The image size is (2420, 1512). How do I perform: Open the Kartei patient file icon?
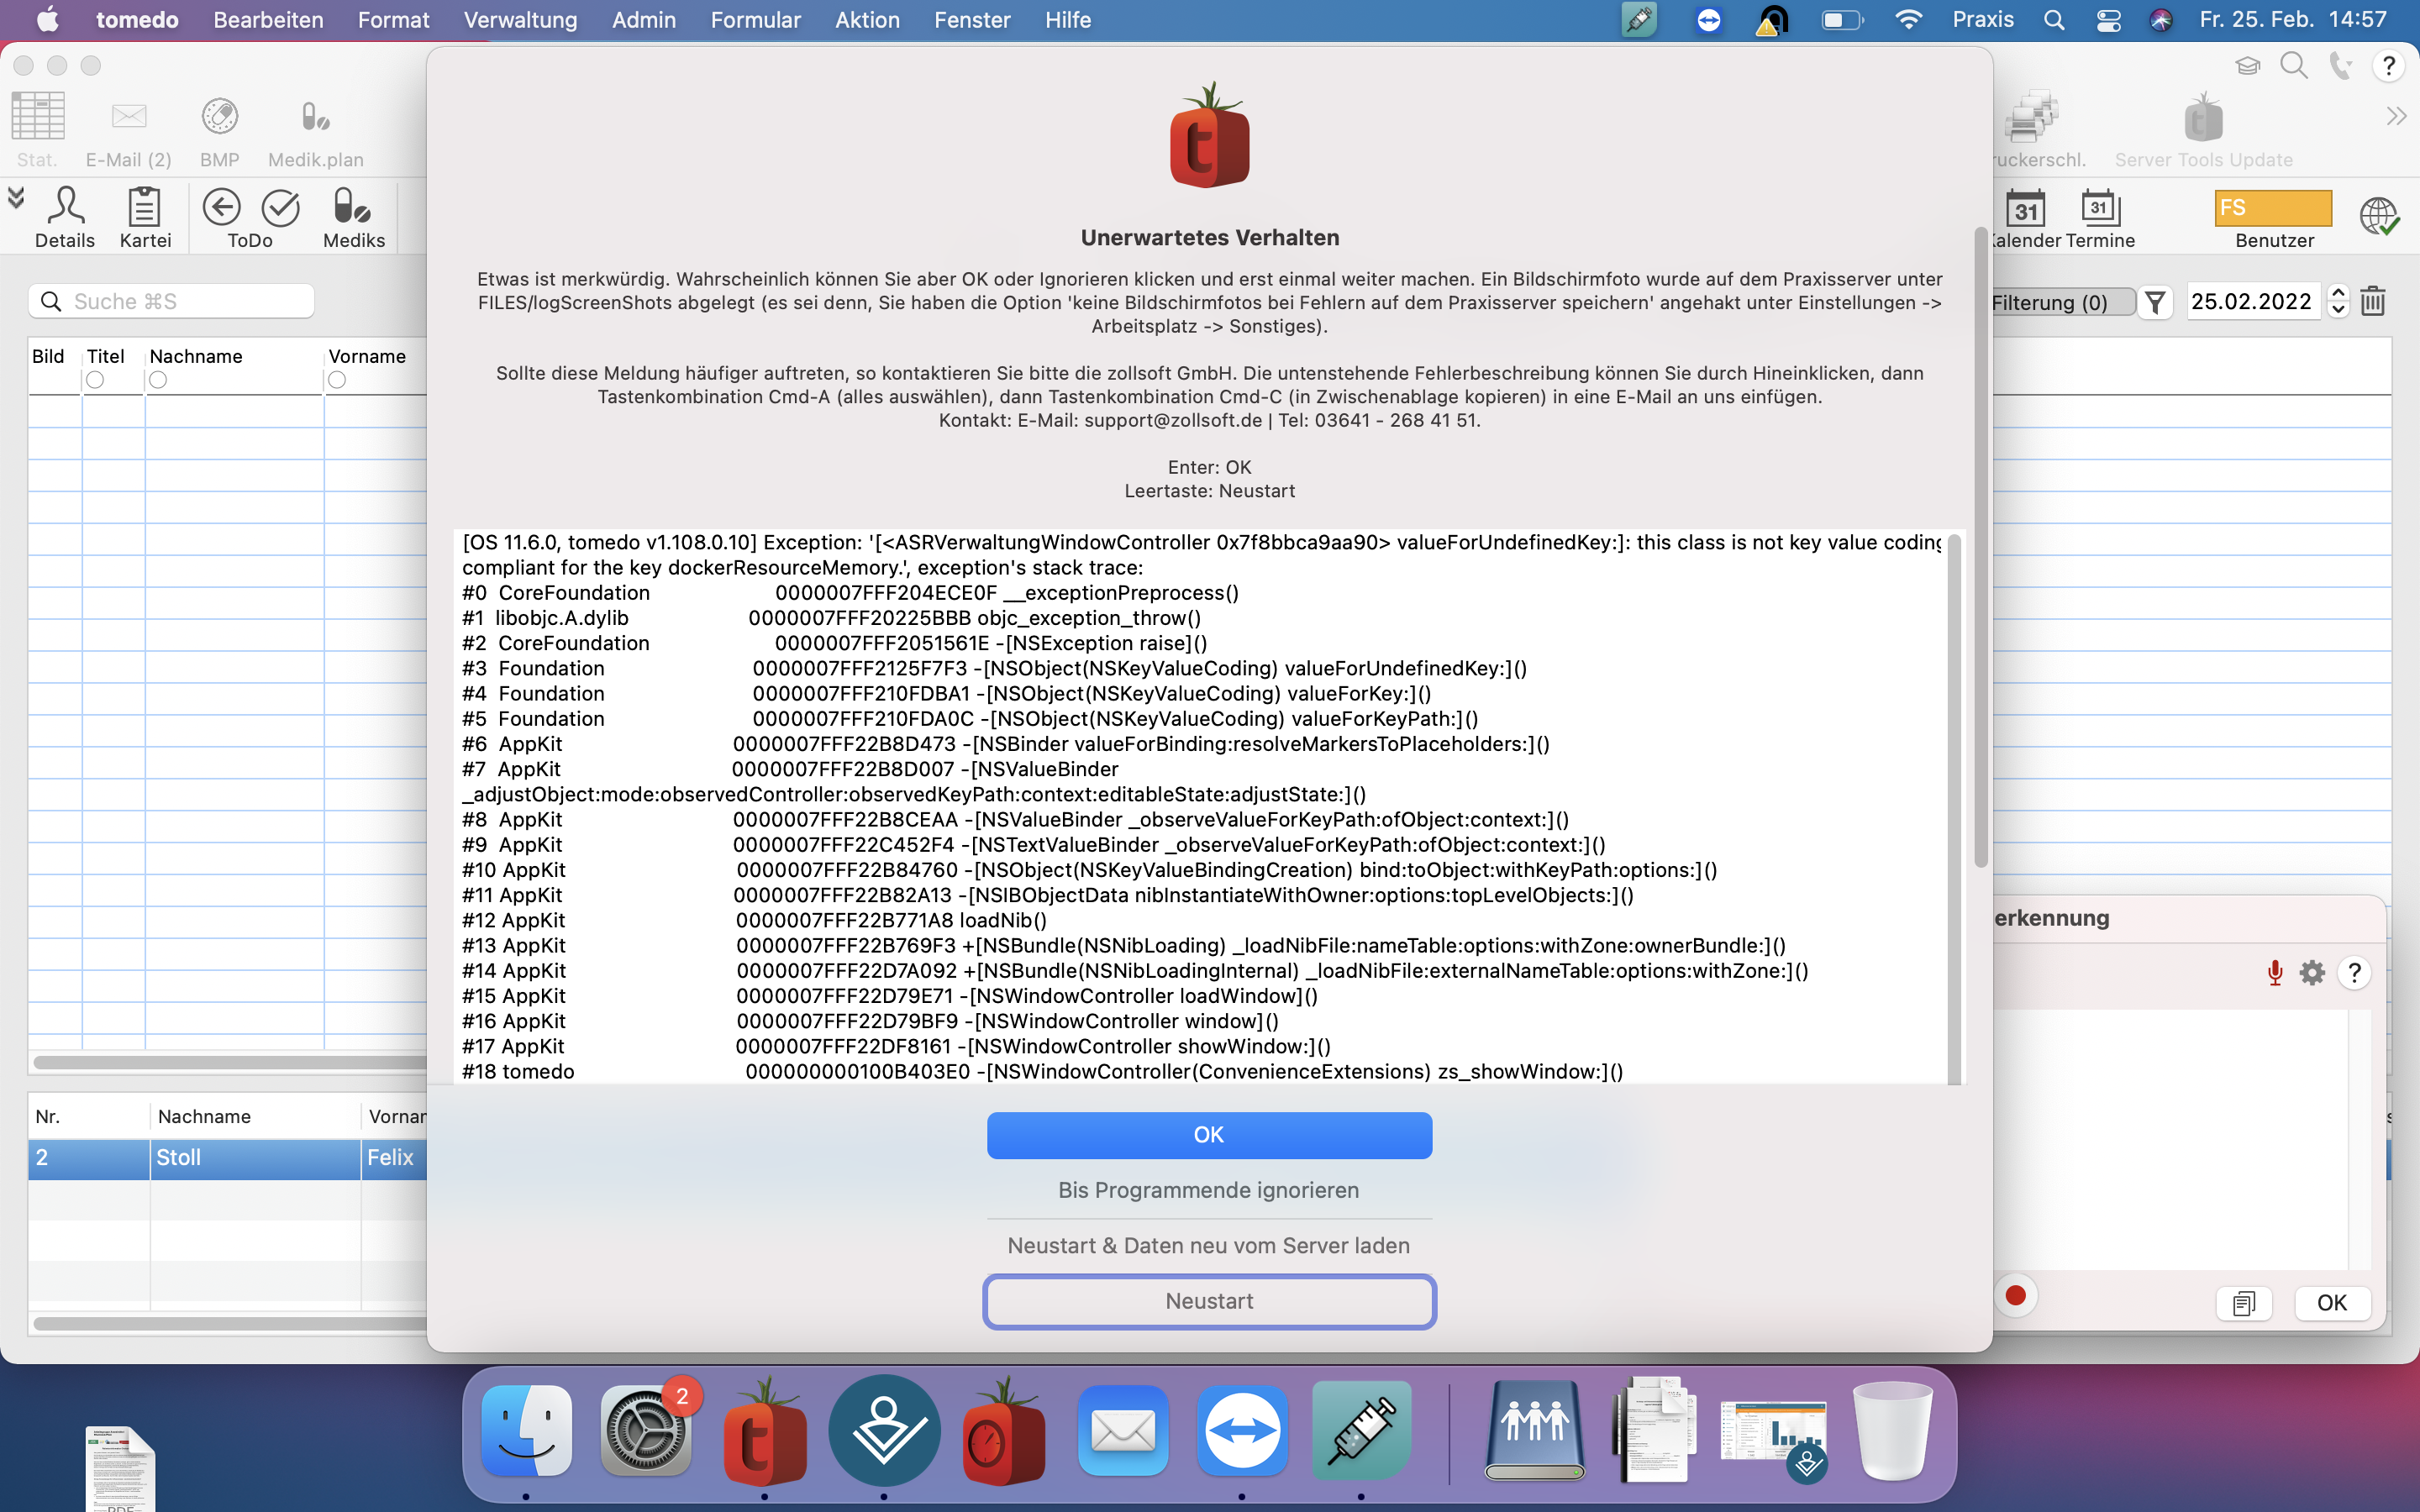click(145, 206)
